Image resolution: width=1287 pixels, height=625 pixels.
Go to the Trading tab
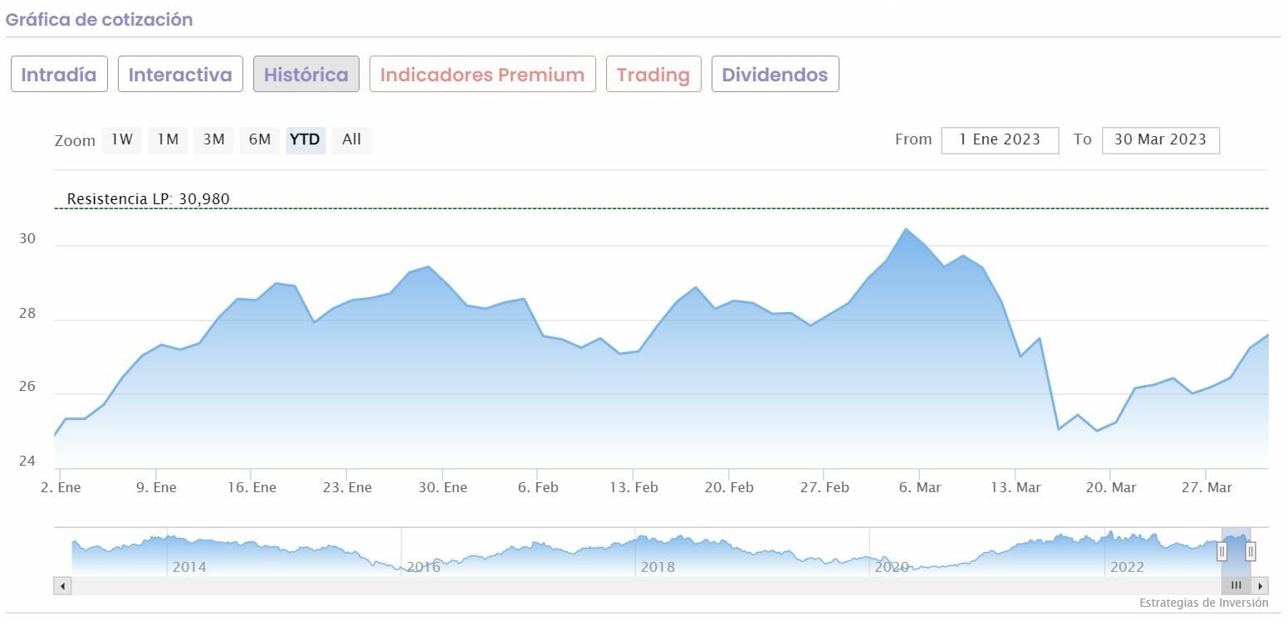tap(653, 75)
